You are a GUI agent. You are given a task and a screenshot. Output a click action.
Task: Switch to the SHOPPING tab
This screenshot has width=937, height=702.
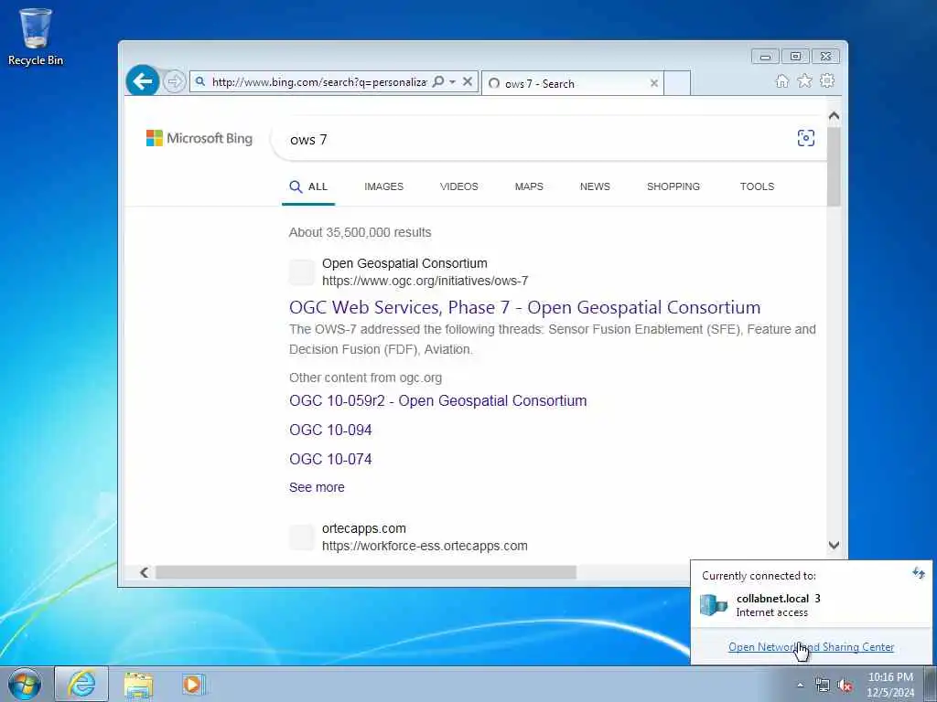point(673,186)
